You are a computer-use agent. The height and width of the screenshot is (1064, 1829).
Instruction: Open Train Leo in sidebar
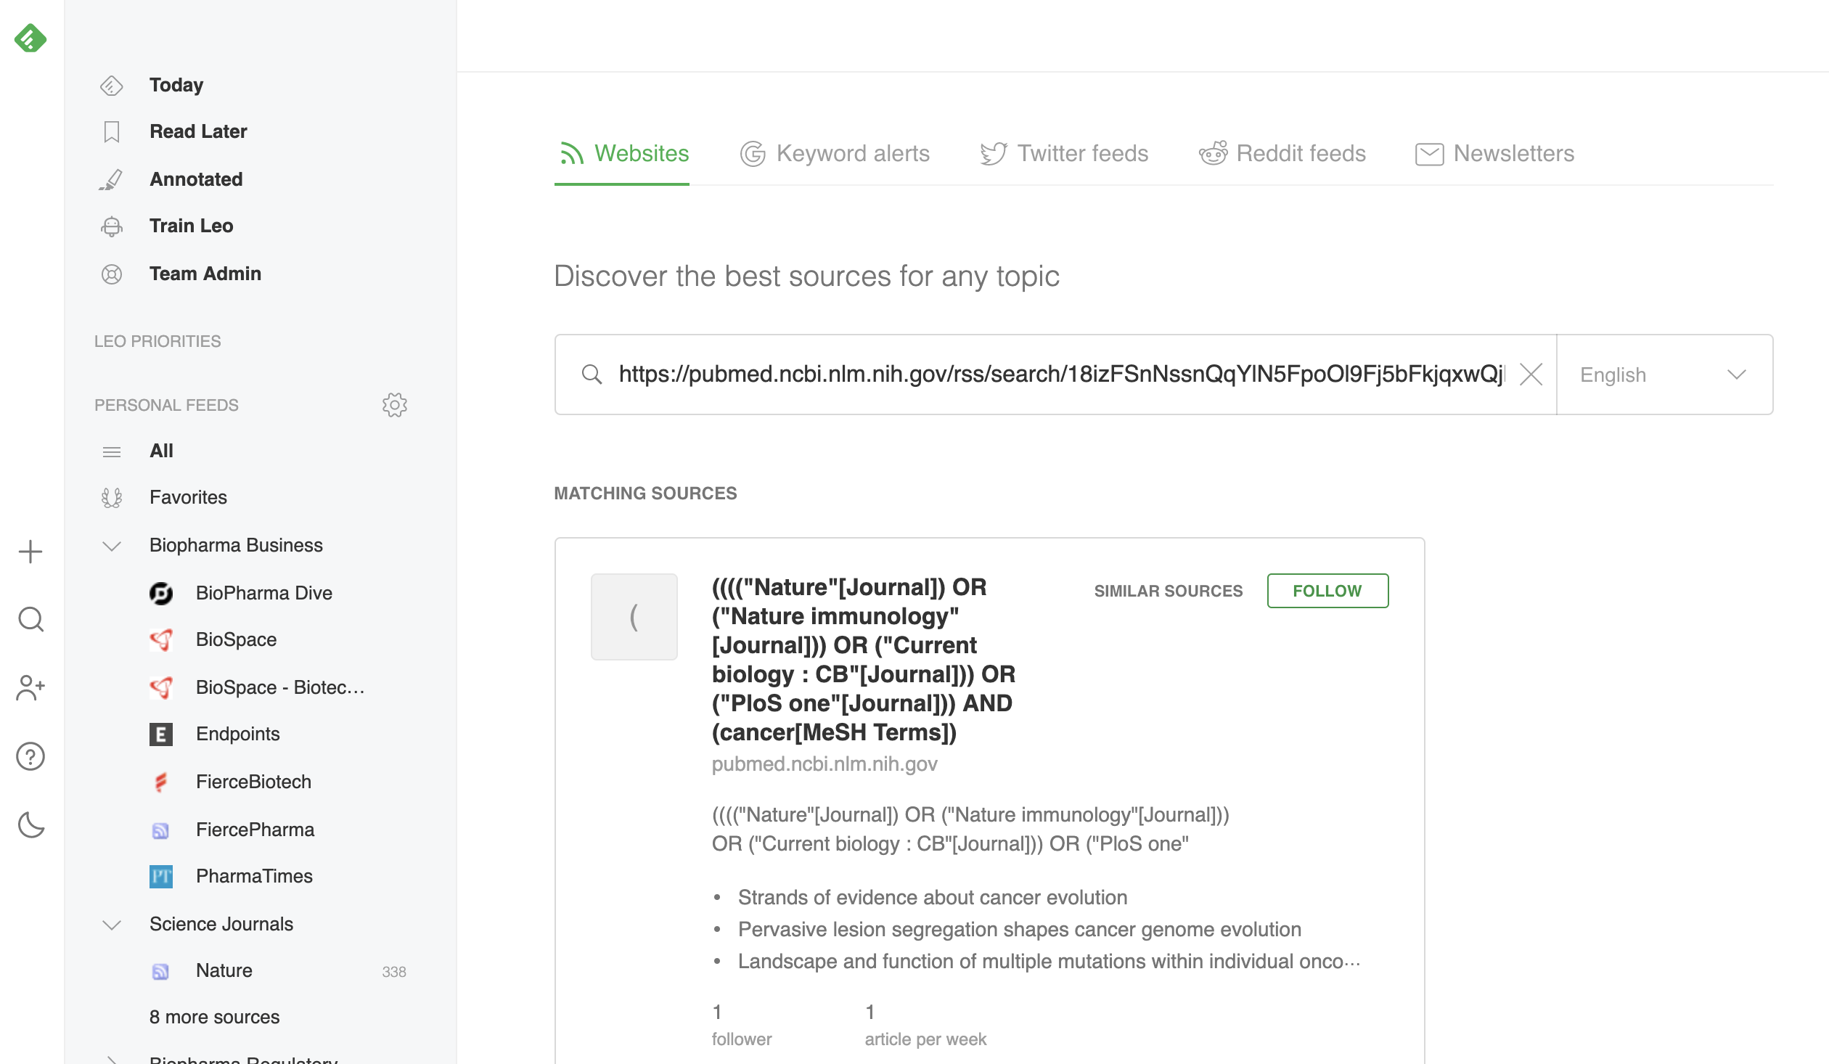coord(191,226)
